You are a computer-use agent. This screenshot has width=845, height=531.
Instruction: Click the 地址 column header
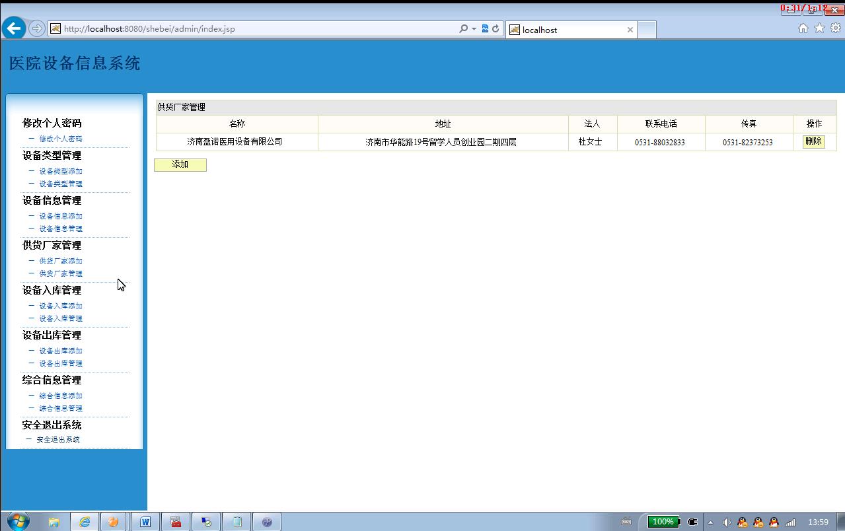(x=443, y=124)
